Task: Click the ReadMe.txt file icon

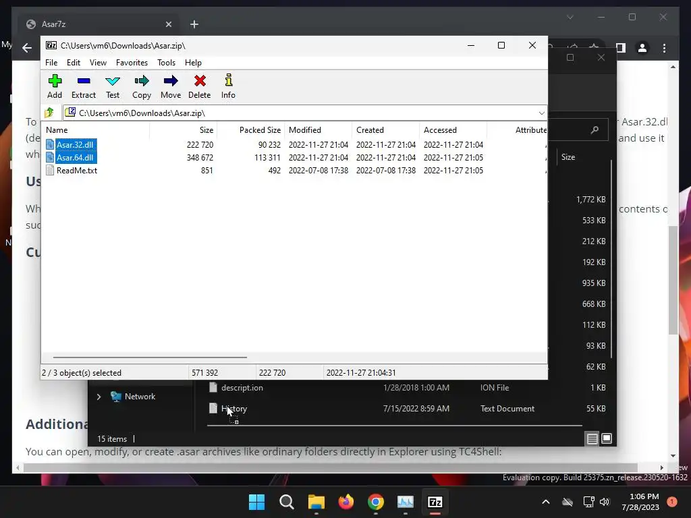Action: pyautogui.click(x=50, y=170)
